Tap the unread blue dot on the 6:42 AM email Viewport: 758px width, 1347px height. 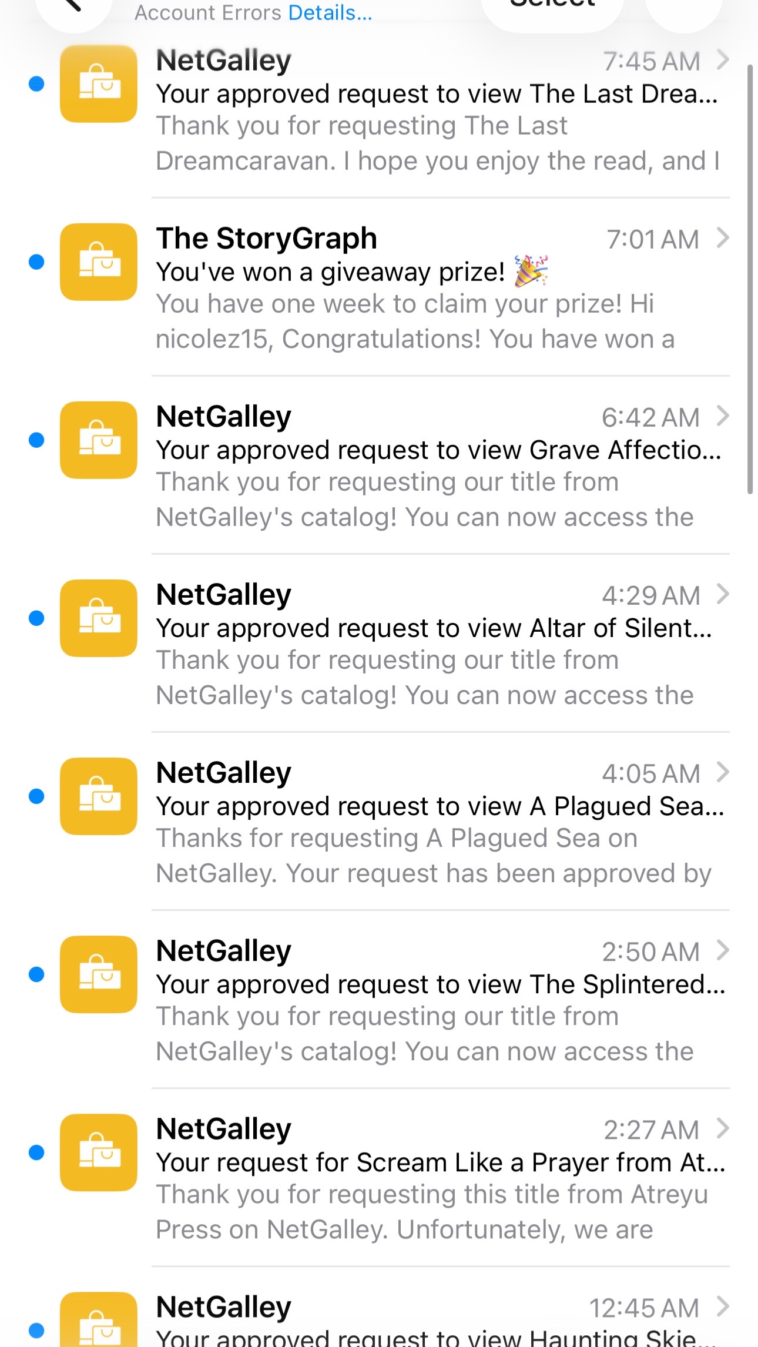pyautogui.click(x=36, y=440)
